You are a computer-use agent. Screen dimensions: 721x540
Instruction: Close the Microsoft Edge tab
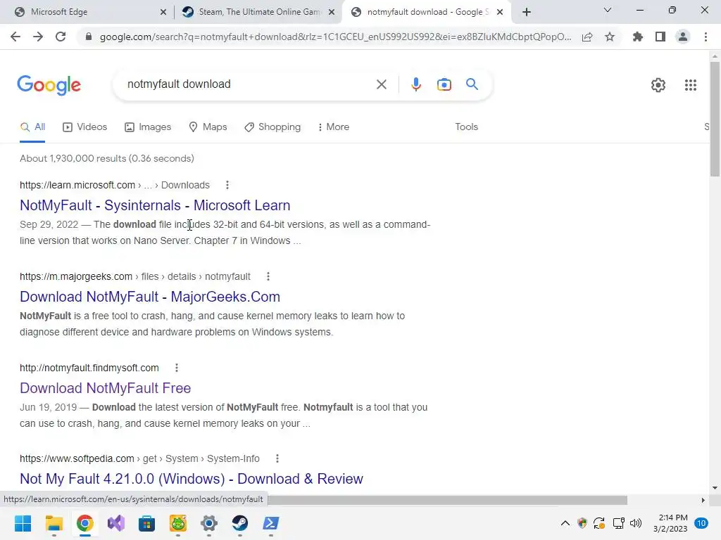(163, 12)
